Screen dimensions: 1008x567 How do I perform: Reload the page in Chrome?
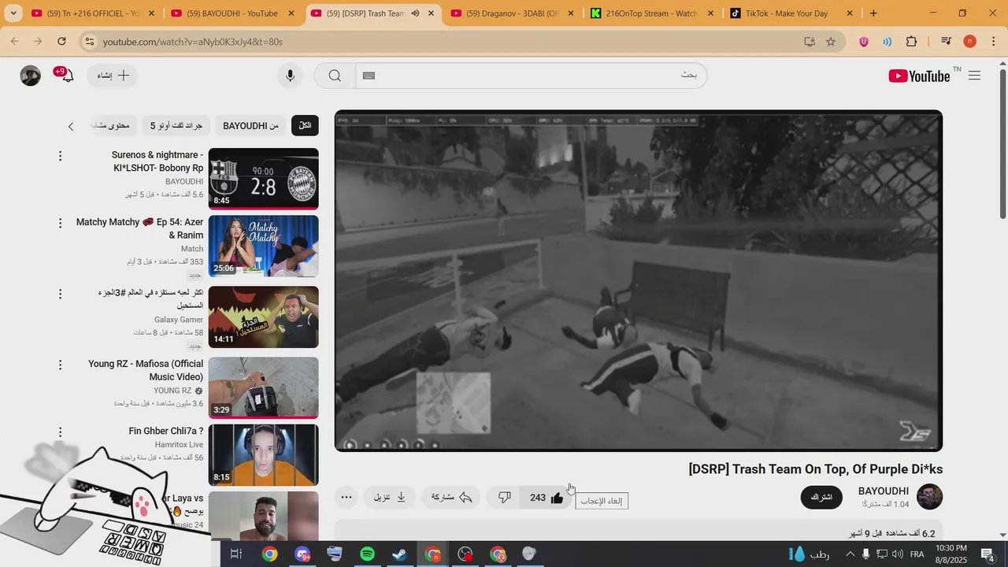(x=61, y=42)
